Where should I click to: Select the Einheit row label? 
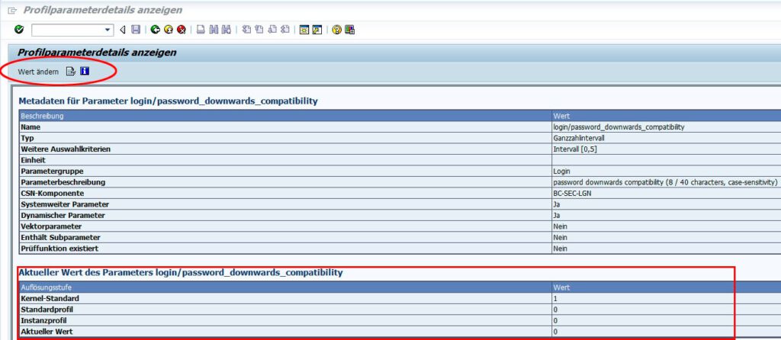click(33, 160)
